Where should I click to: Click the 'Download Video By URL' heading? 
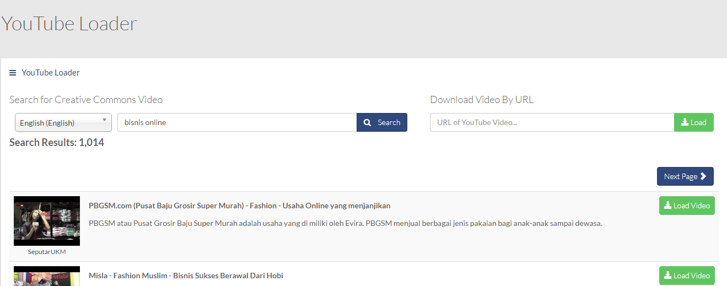point(482,100)
